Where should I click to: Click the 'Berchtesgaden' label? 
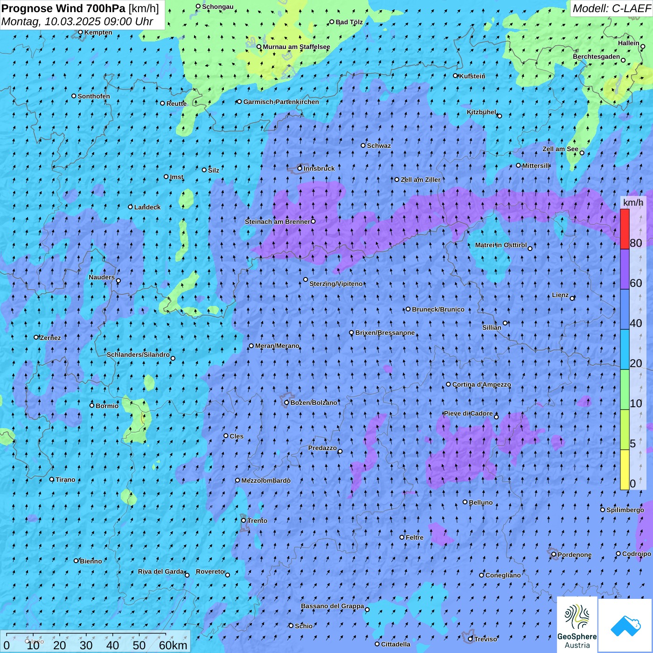coord(597,57)
